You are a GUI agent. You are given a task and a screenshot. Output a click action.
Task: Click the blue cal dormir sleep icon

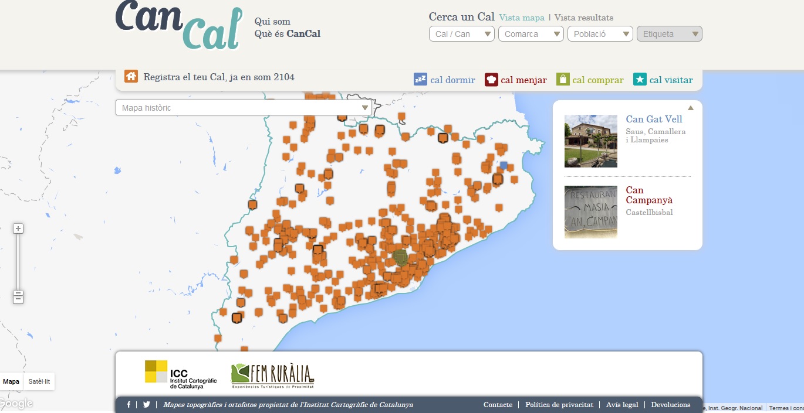pos(420,80)
